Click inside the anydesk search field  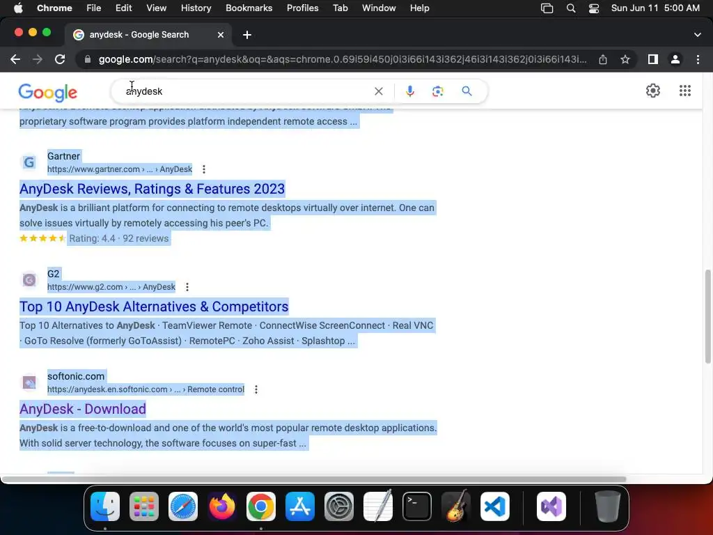click(246, 91)
